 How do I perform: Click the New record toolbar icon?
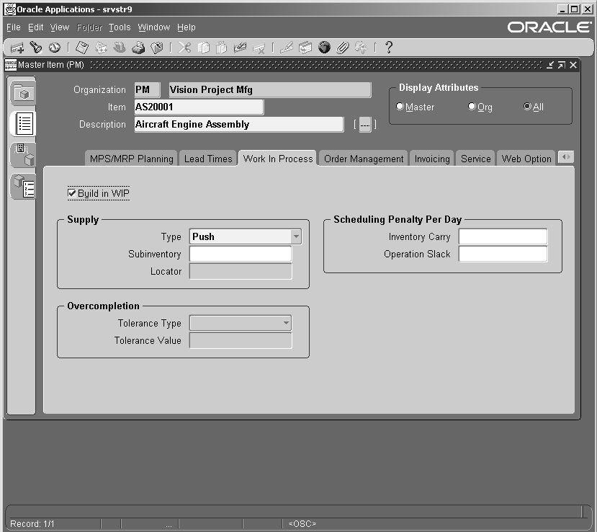pos(17,48)
